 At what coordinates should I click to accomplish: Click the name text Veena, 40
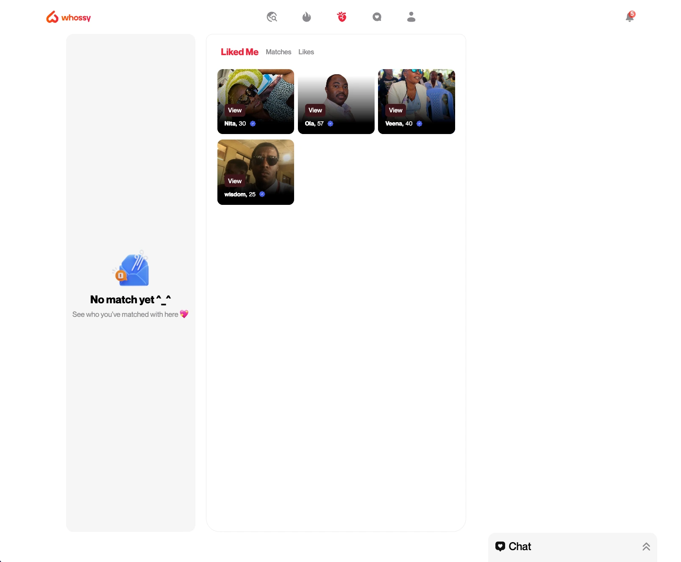point(399,123)
